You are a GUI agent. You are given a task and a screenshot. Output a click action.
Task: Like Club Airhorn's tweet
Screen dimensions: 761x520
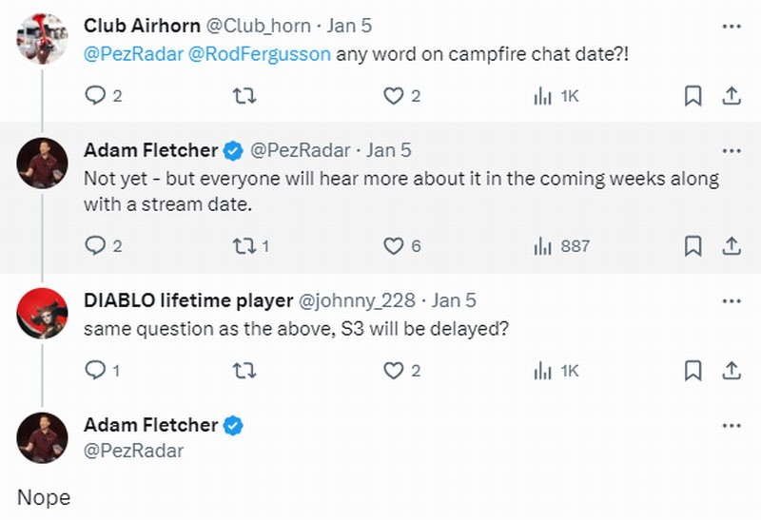click(393, 96)
